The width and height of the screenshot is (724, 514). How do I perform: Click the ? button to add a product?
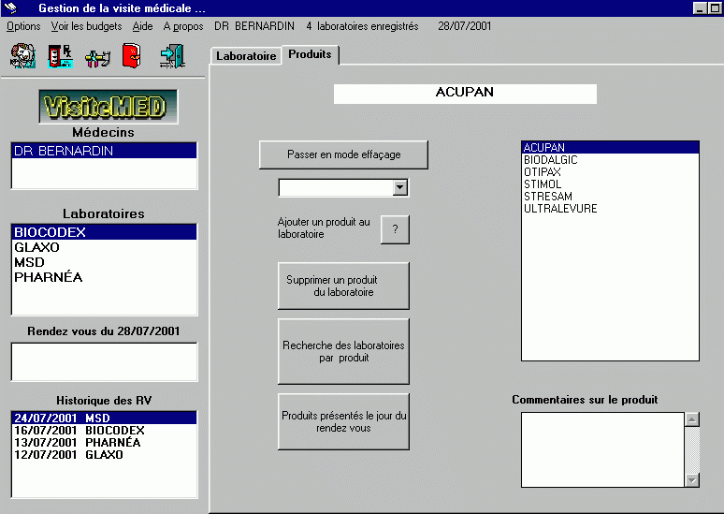[395, 229]
